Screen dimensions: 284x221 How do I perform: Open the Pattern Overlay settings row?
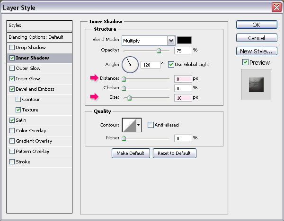[39, 152]
